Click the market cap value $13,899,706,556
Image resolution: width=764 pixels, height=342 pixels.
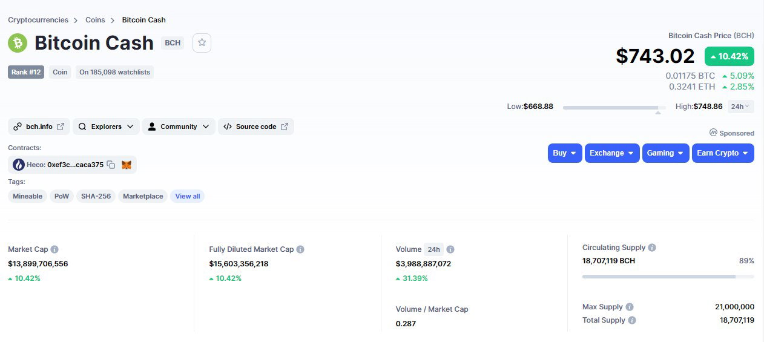point(38,264)
